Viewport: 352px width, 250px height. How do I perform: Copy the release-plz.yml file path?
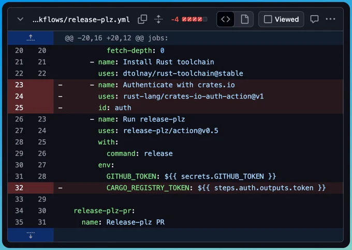click(x=142, y=20)
